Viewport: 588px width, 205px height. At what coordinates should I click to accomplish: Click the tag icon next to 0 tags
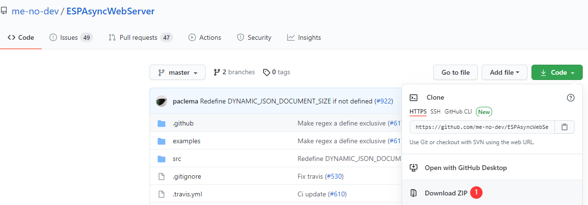pyautogui.click(x=266, y=72)
